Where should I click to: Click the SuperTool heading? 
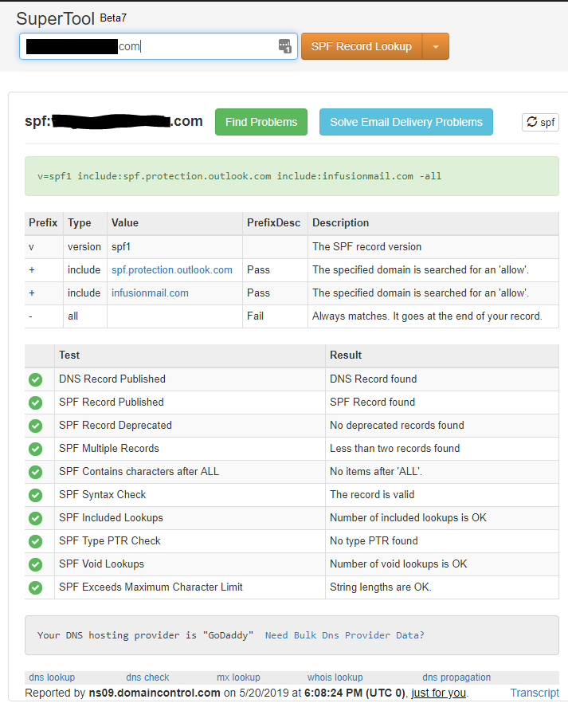pyautogui.click(x=55, y=18)
